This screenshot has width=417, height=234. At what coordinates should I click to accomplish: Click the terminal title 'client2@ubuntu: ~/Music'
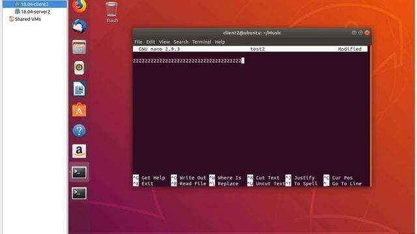(x=252, y=33)
